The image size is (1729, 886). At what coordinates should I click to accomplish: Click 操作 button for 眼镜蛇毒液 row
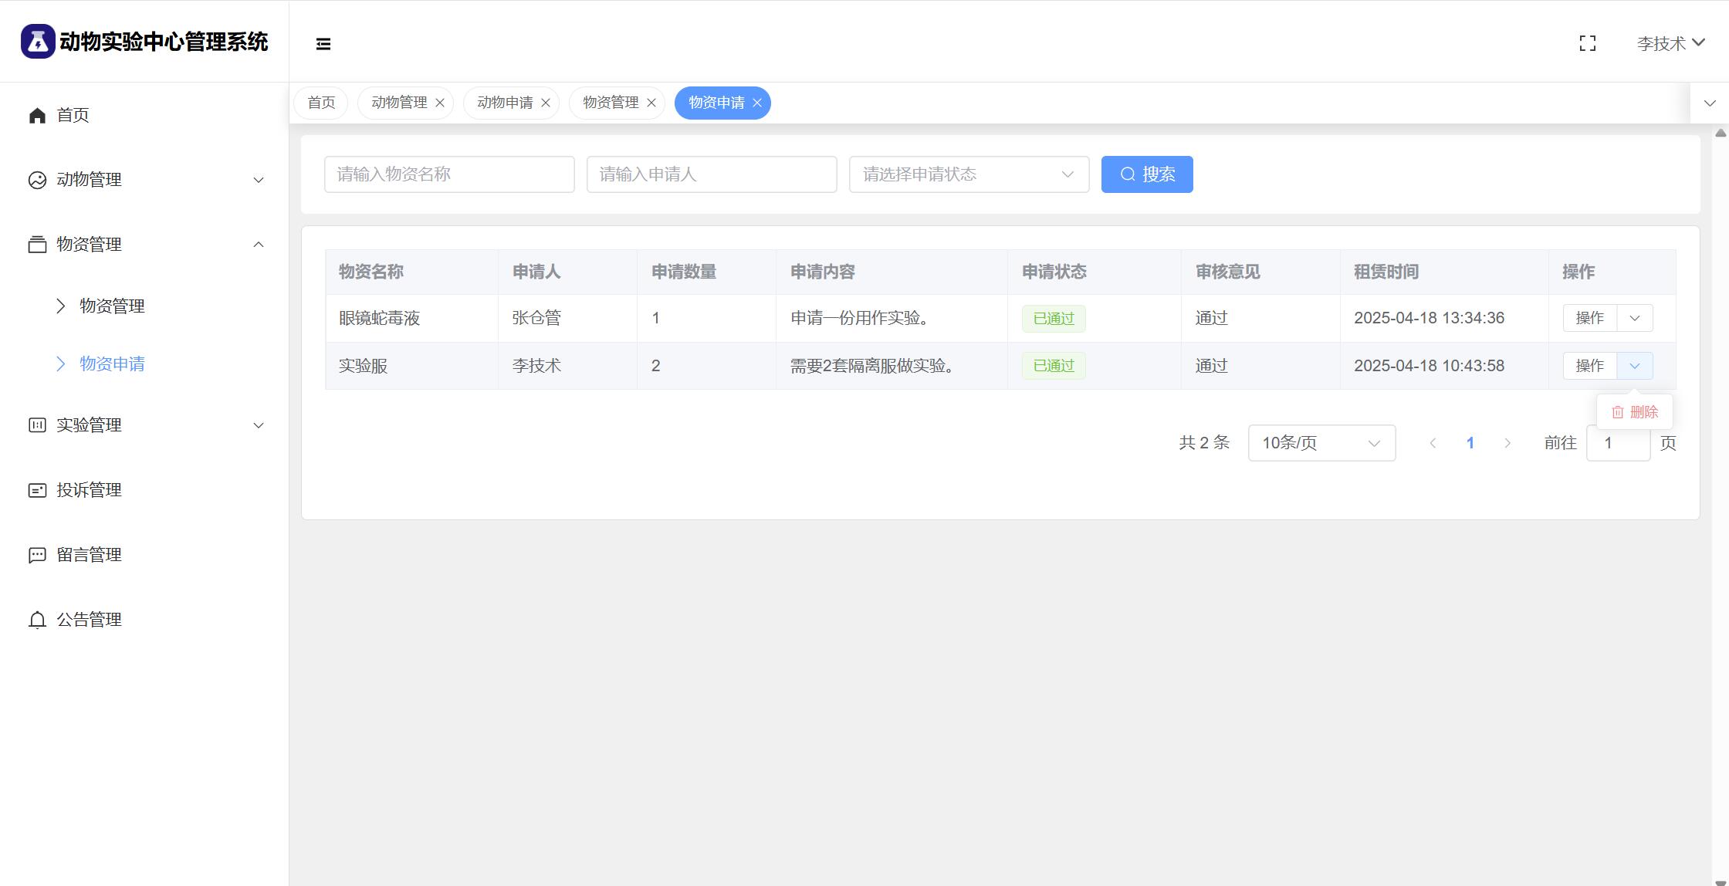tap(1589, 318)
